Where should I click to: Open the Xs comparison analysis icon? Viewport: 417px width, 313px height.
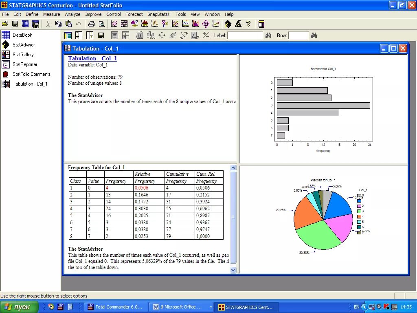(x=165, y=24)
